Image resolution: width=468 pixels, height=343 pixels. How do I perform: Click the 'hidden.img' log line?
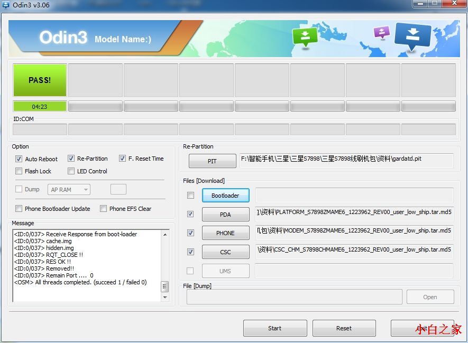coord(44,248)
